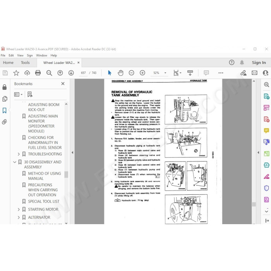Viewport: 271px width, 271px height.
Task: Open bookmark options dropdown
Action: pyautogui.click(x=18, y=94)
